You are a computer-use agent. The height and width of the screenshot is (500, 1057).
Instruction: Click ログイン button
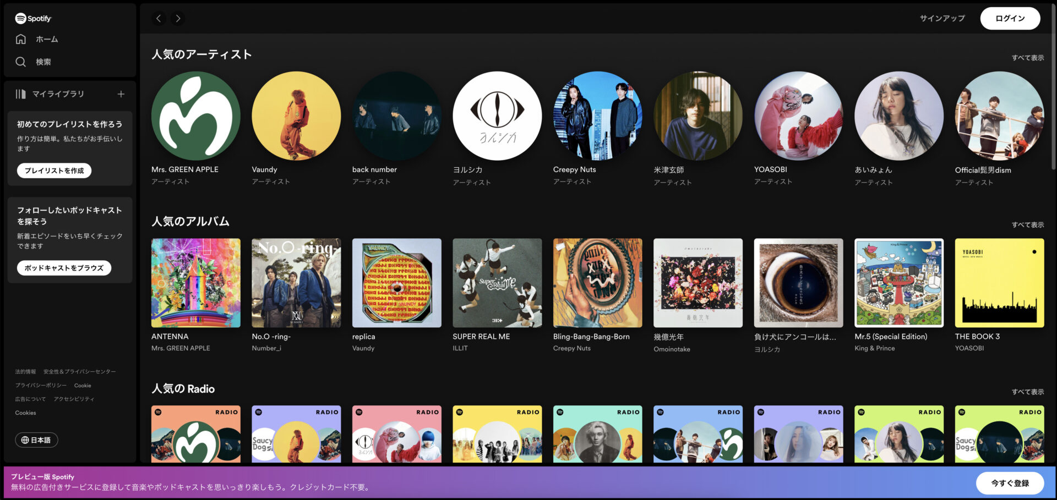pyautogui.click(x=1010, y=18)
